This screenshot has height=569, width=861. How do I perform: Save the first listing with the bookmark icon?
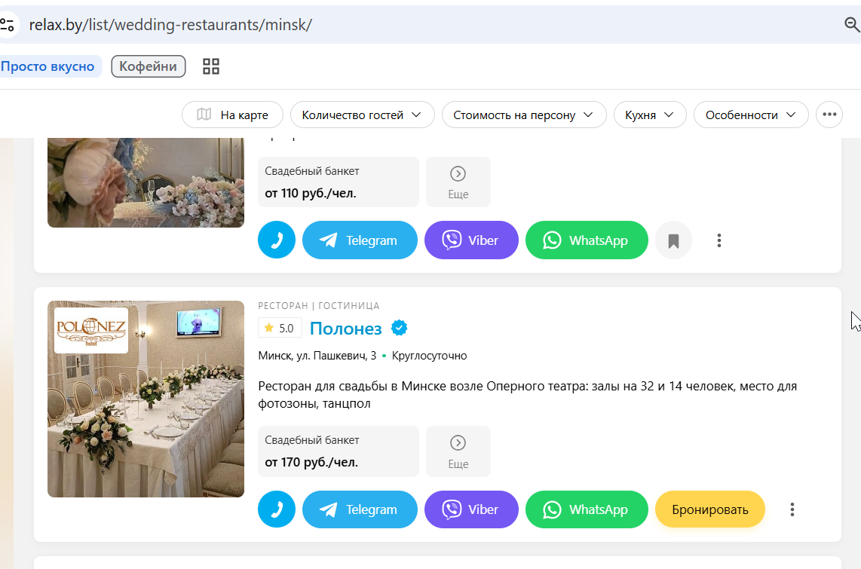[x=673, y=240]
